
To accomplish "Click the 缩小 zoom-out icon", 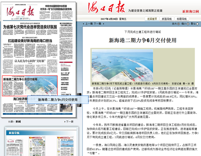I will (x=188, y=24).
